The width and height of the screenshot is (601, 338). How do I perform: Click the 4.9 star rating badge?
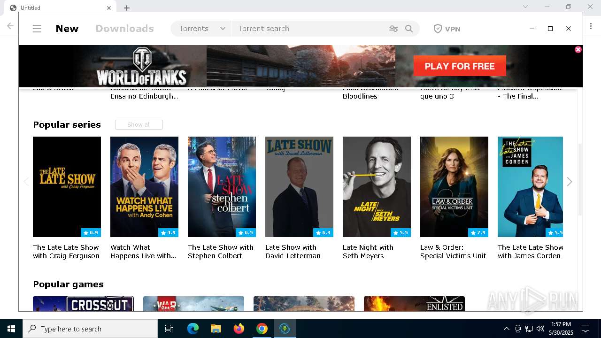pos(168,232)
